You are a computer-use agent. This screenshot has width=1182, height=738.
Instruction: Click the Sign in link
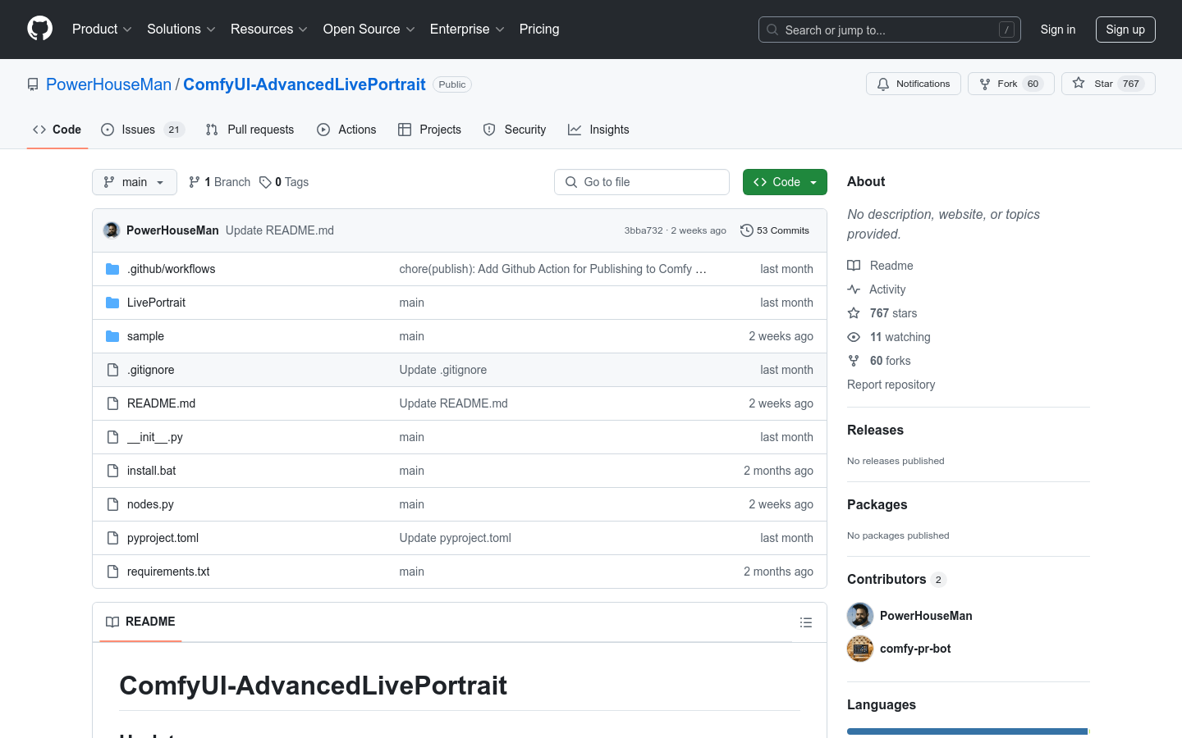1058,30
